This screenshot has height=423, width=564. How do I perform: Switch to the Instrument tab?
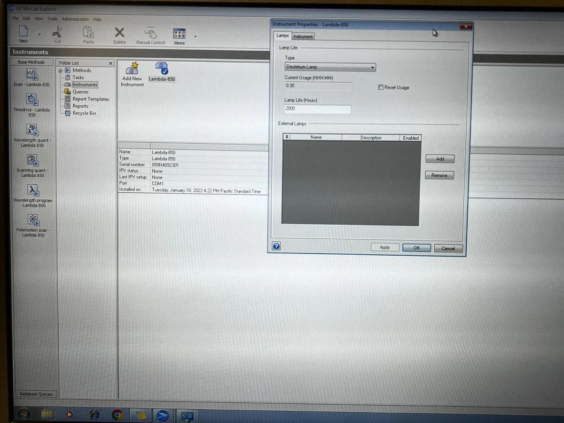(x=303, y=36)
